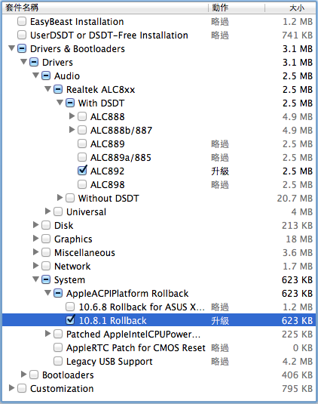Expand the Network node
Screen dimensions: 318x404
pyautogui.click(x=35, y=266)
